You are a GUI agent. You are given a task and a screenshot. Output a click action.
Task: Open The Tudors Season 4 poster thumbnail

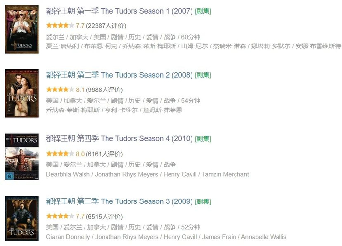(x=22, y=157)
